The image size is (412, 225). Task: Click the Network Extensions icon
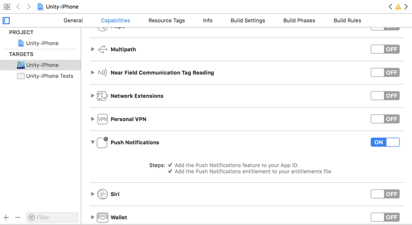(x=103, y=96)
